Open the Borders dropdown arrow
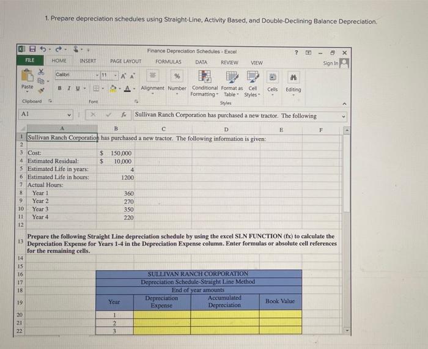Screen dimensions: 428x349 point(103,89)
